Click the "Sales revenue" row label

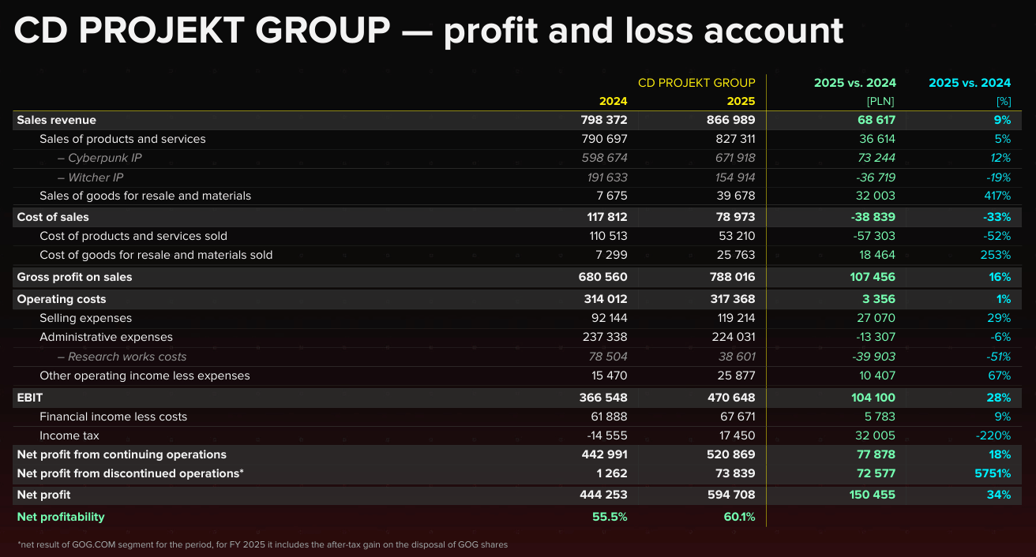pyautogui.click(x=57, y=120)
